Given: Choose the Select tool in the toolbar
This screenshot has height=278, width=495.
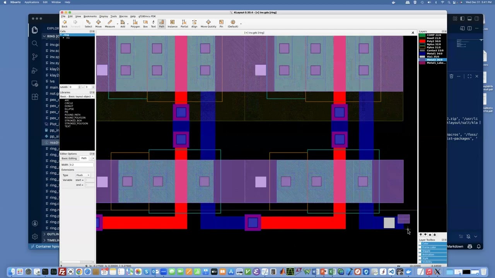Looking at the screenshot, I should [x=88, y=24].
